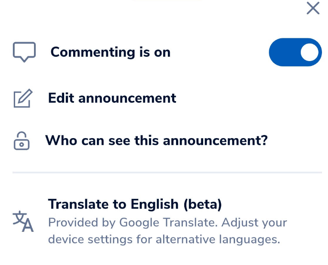Select the 'Commenting is on' label
The height and width of the screenshot is (265, 328).
tap(111, 52)
